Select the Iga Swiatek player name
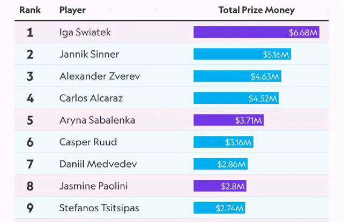 pyautogui.click(x=86, y=33)
